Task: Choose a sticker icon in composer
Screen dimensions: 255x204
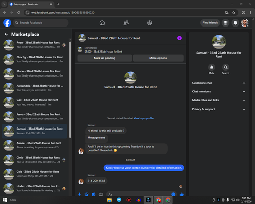Action: [x=94, y=194]
